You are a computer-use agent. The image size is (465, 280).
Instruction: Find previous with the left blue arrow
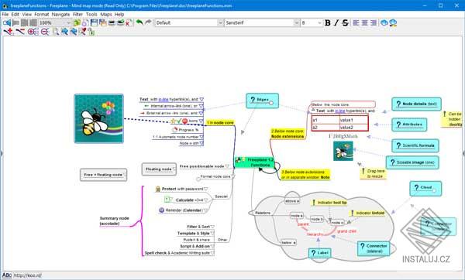(74, 32)
